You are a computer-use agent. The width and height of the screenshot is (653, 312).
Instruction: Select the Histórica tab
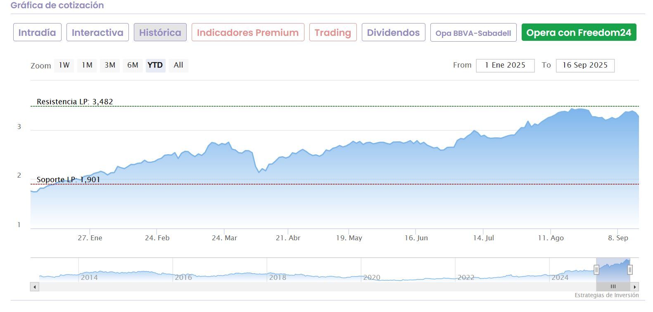[160, 33]
